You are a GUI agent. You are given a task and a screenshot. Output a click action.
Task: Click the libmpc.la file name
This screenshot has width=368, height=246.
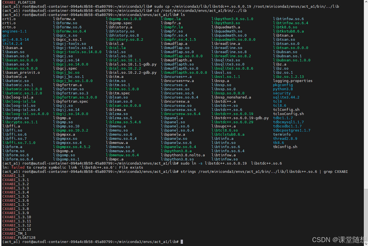pyautogui.click(x=171, y=19)
